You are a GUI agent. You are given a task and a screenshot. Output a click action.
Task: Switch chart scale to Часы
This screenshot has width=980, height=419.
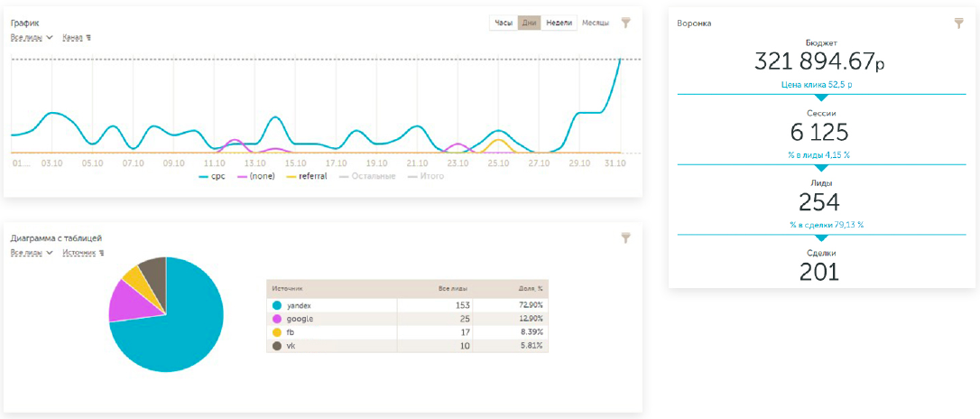tap(504, 23)
